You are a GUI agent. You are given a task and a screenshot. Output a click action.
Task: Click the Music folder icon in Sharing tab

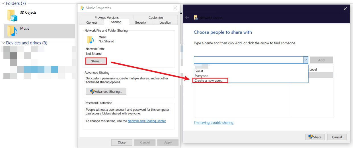pyautogui.click(x=91, y=40)
